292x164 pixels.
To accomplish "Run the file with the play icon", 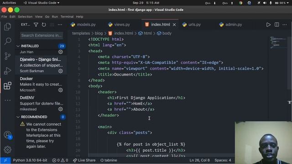I will (268, 25).
